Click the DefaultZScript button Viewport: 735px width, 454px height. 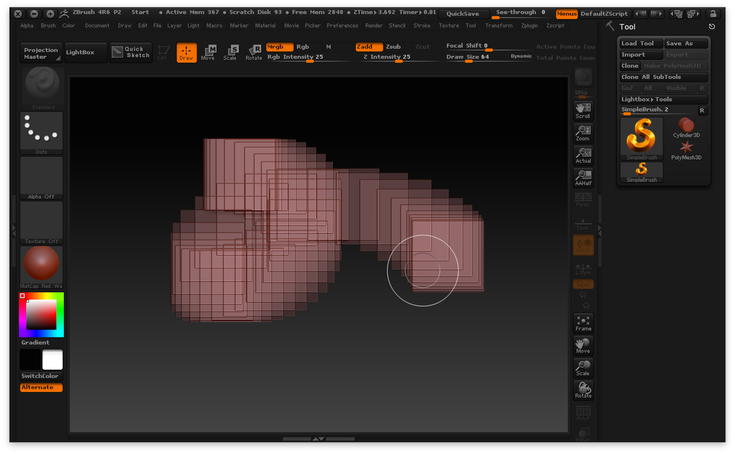point(605,14)
